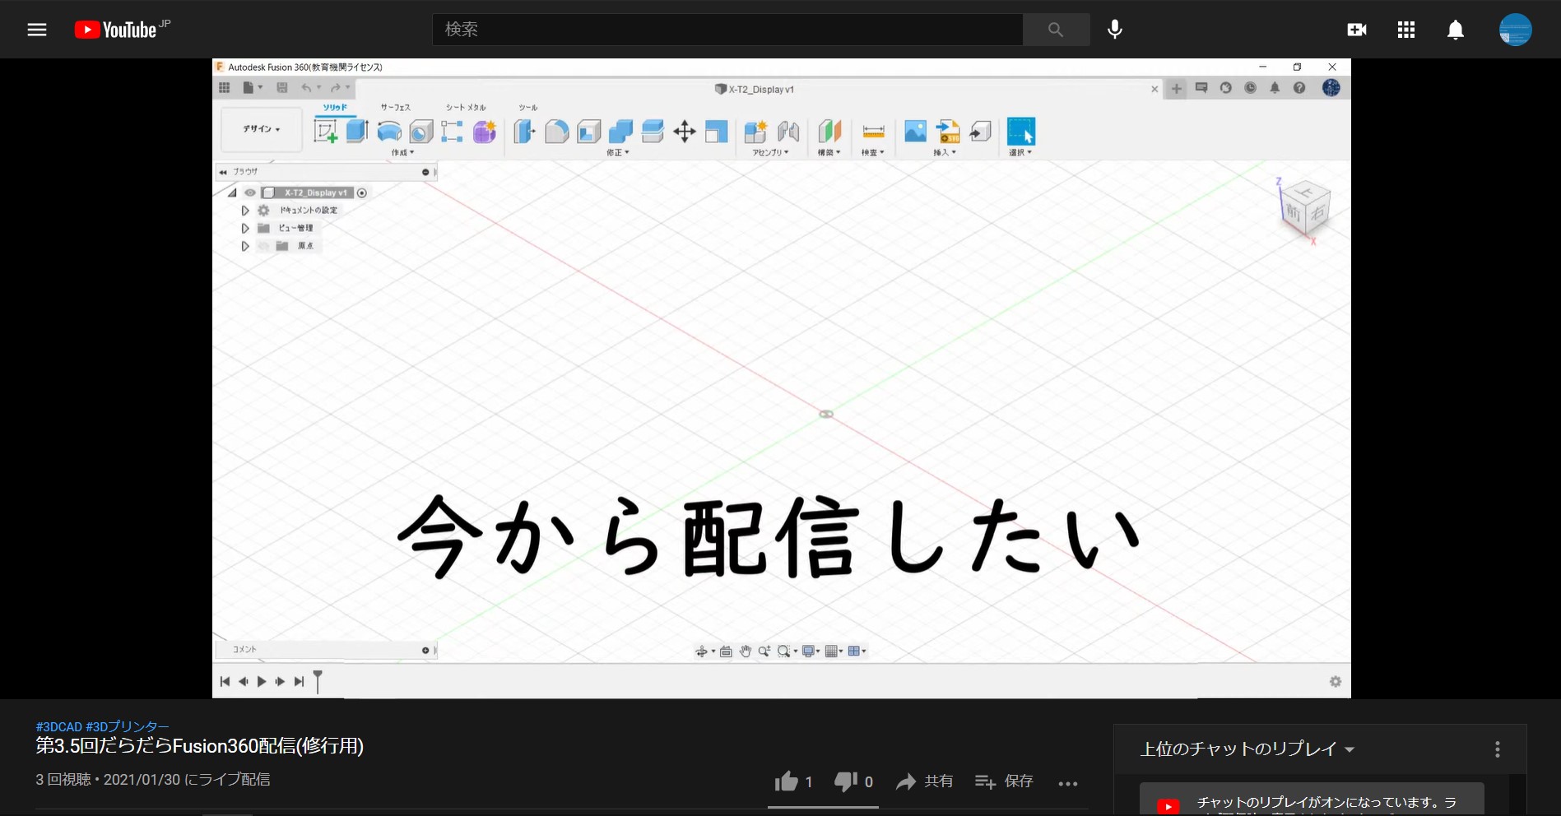The height and width of the screenshot is (816, 1561).
Task: Click the rectangular pattern icon
Action: [x=452, y=132]
